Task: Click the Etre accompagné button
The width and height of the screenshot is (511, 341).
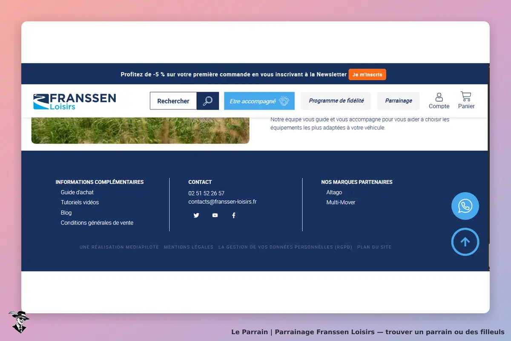Action: pos(259,101)
